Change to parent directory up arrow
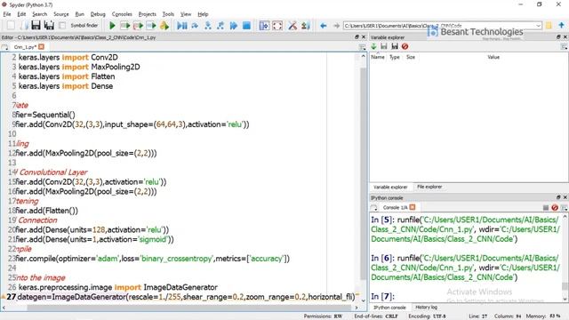 pos(561,26)
